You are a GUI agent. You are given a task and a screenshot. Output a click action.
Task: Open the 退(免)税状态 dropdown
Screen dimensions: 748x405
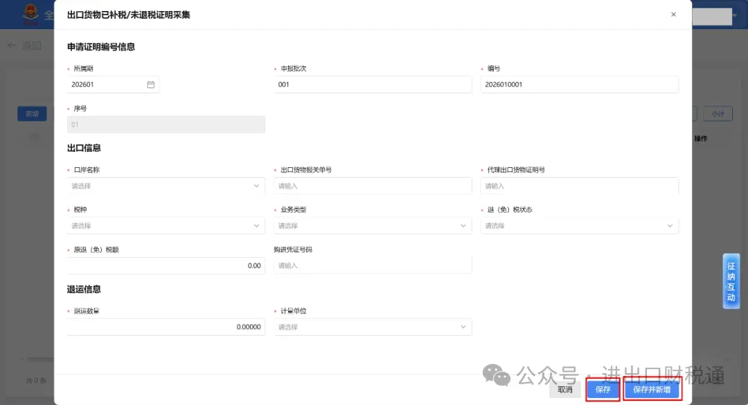[579, 225]
